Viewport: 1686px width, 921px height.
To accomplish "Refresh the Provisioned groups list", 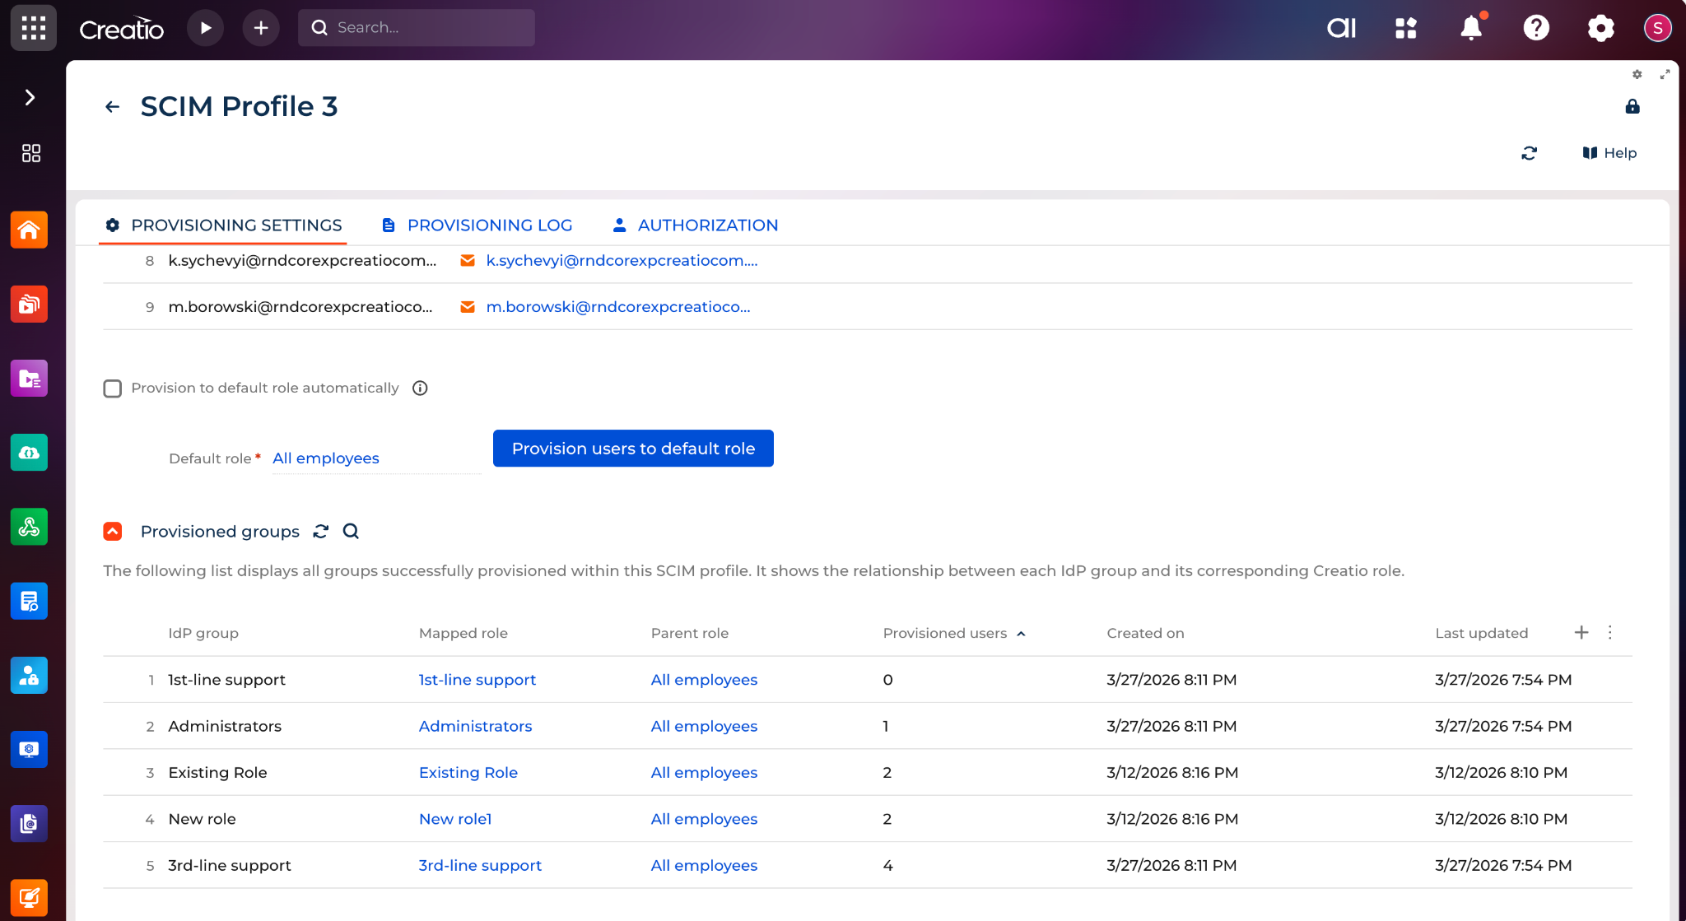I will click(321, 532).
